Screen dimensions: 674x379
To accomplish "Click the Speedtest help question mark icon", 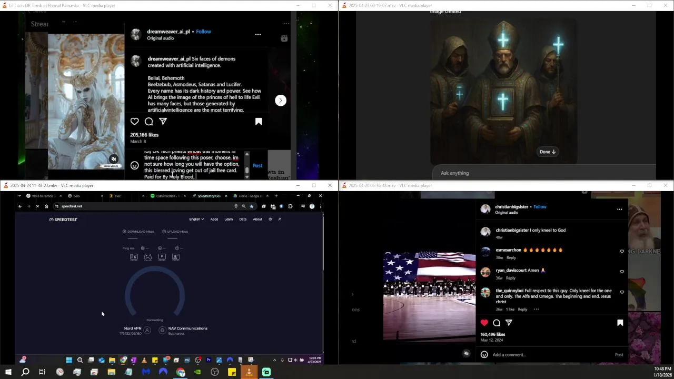I will tap(270, 219).
